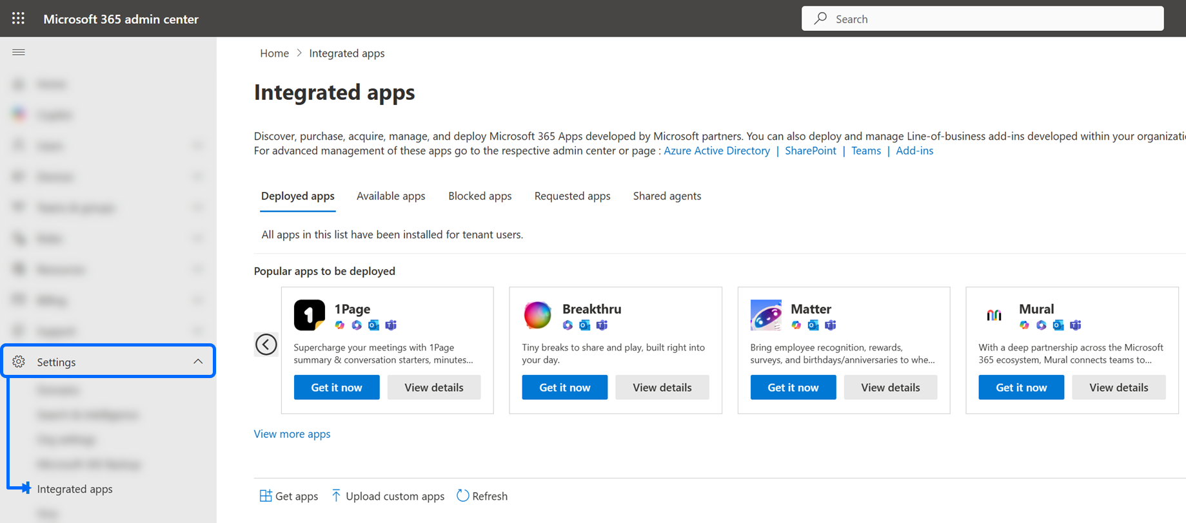Screen dimensions: 1186x523
Task: View details for Matter
Action: tap(891, 387)
